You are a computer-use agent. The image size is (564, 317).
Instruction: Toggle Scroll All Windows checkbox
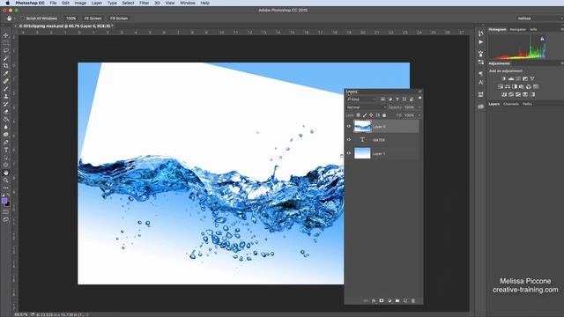point(23,18)
